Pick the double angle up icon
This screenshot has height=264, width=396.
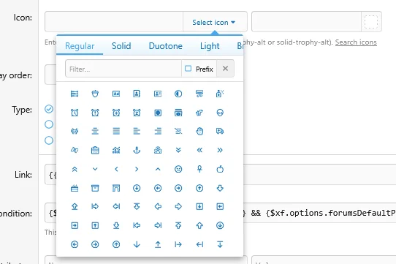coord(75,169)
